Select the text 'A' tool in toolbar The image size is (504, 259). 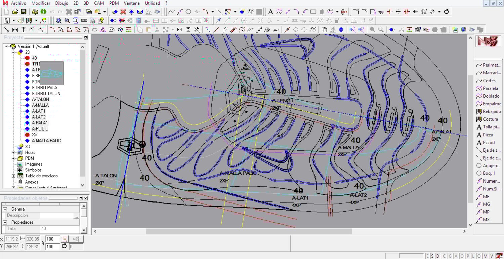click(x=270, y=12)
